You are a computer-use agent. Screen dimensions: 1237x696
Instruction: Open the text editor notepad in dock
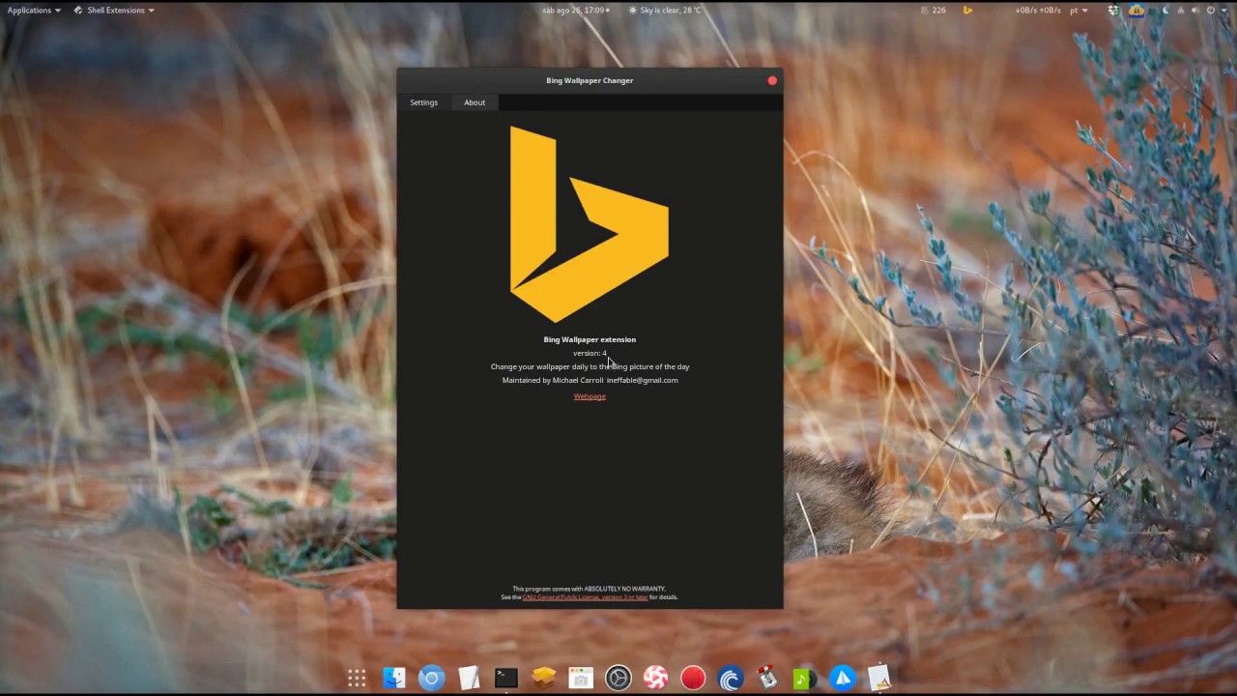point(469,679)
